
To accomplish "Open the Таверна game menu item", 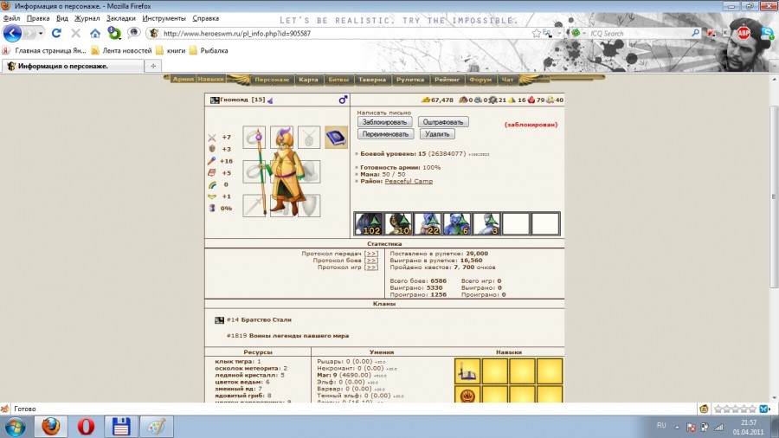I will pos(372,80).
